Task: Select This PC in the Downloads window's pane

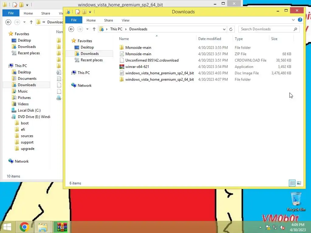Action: [84, 73]
